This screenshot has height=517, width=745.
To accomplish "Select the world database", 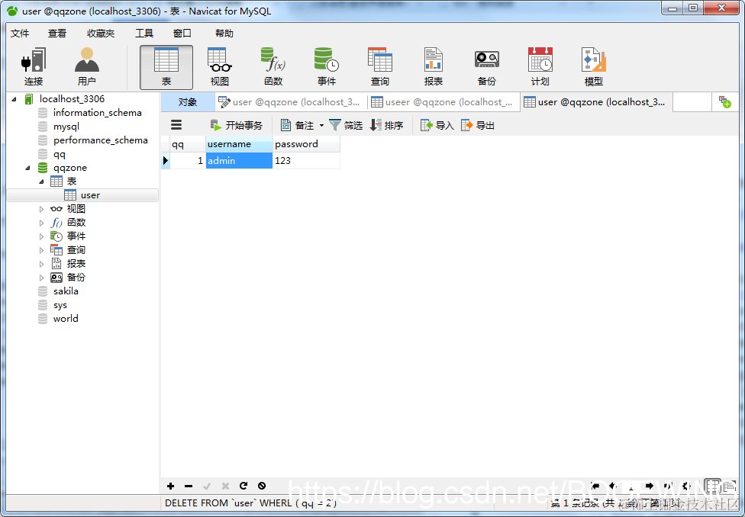I will point(66,319).
